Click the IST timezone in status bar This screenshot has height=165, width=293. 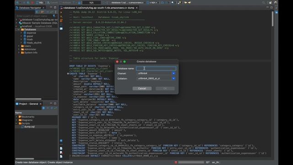point(207,162)
